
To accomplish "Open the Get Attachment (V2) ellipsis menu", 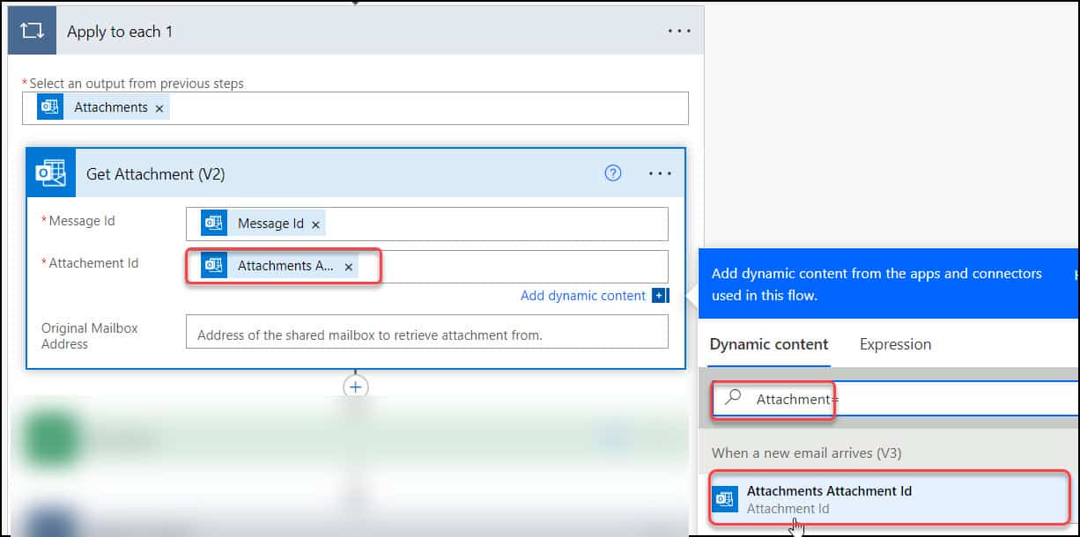I will coord(660,173).
